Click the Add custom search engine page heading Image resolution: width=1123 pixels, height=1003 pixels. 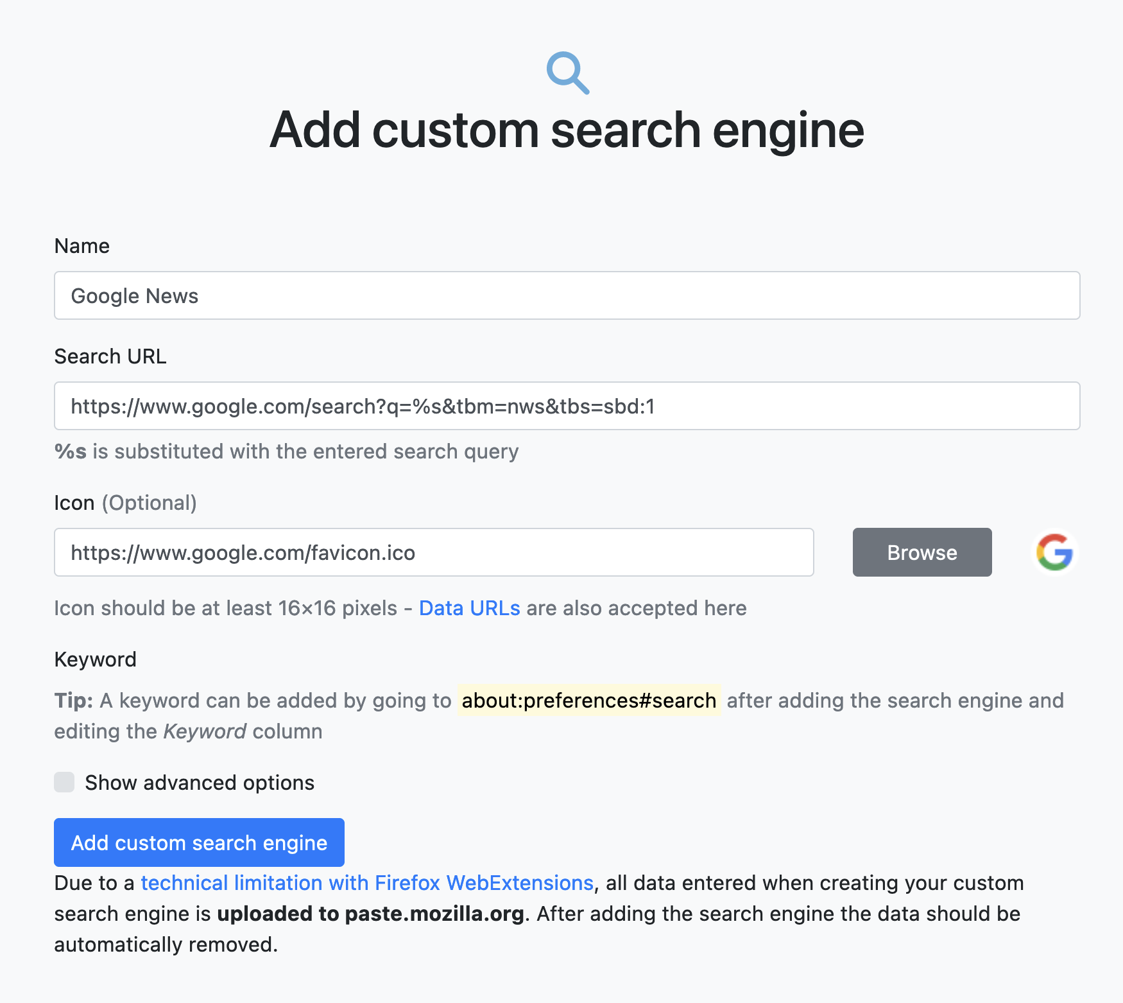[x=567, y=130]
